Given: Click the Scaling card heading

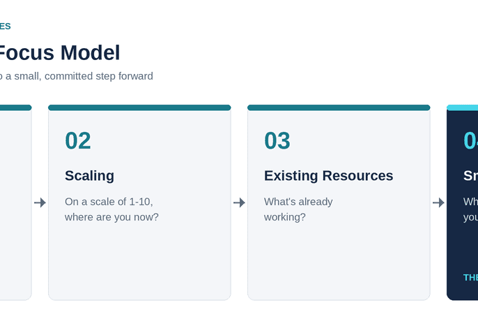Looking at the screenshot, I should [x=89, y=176].
